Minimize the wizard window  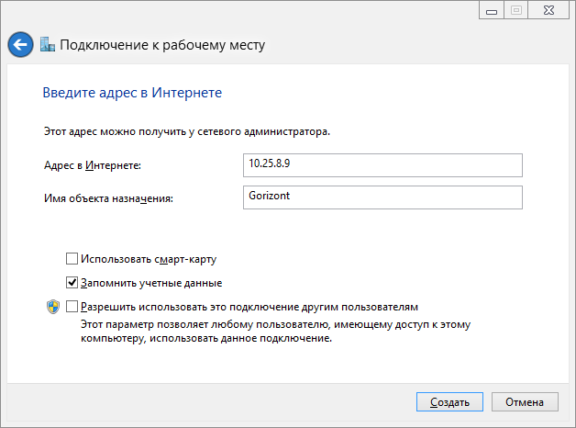tap(492, 10)
